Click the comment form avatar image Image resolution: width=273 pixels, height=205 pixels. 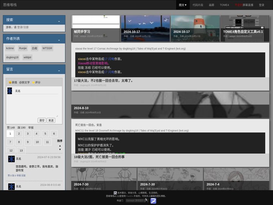pyautogui.click(x=10, y=91)
